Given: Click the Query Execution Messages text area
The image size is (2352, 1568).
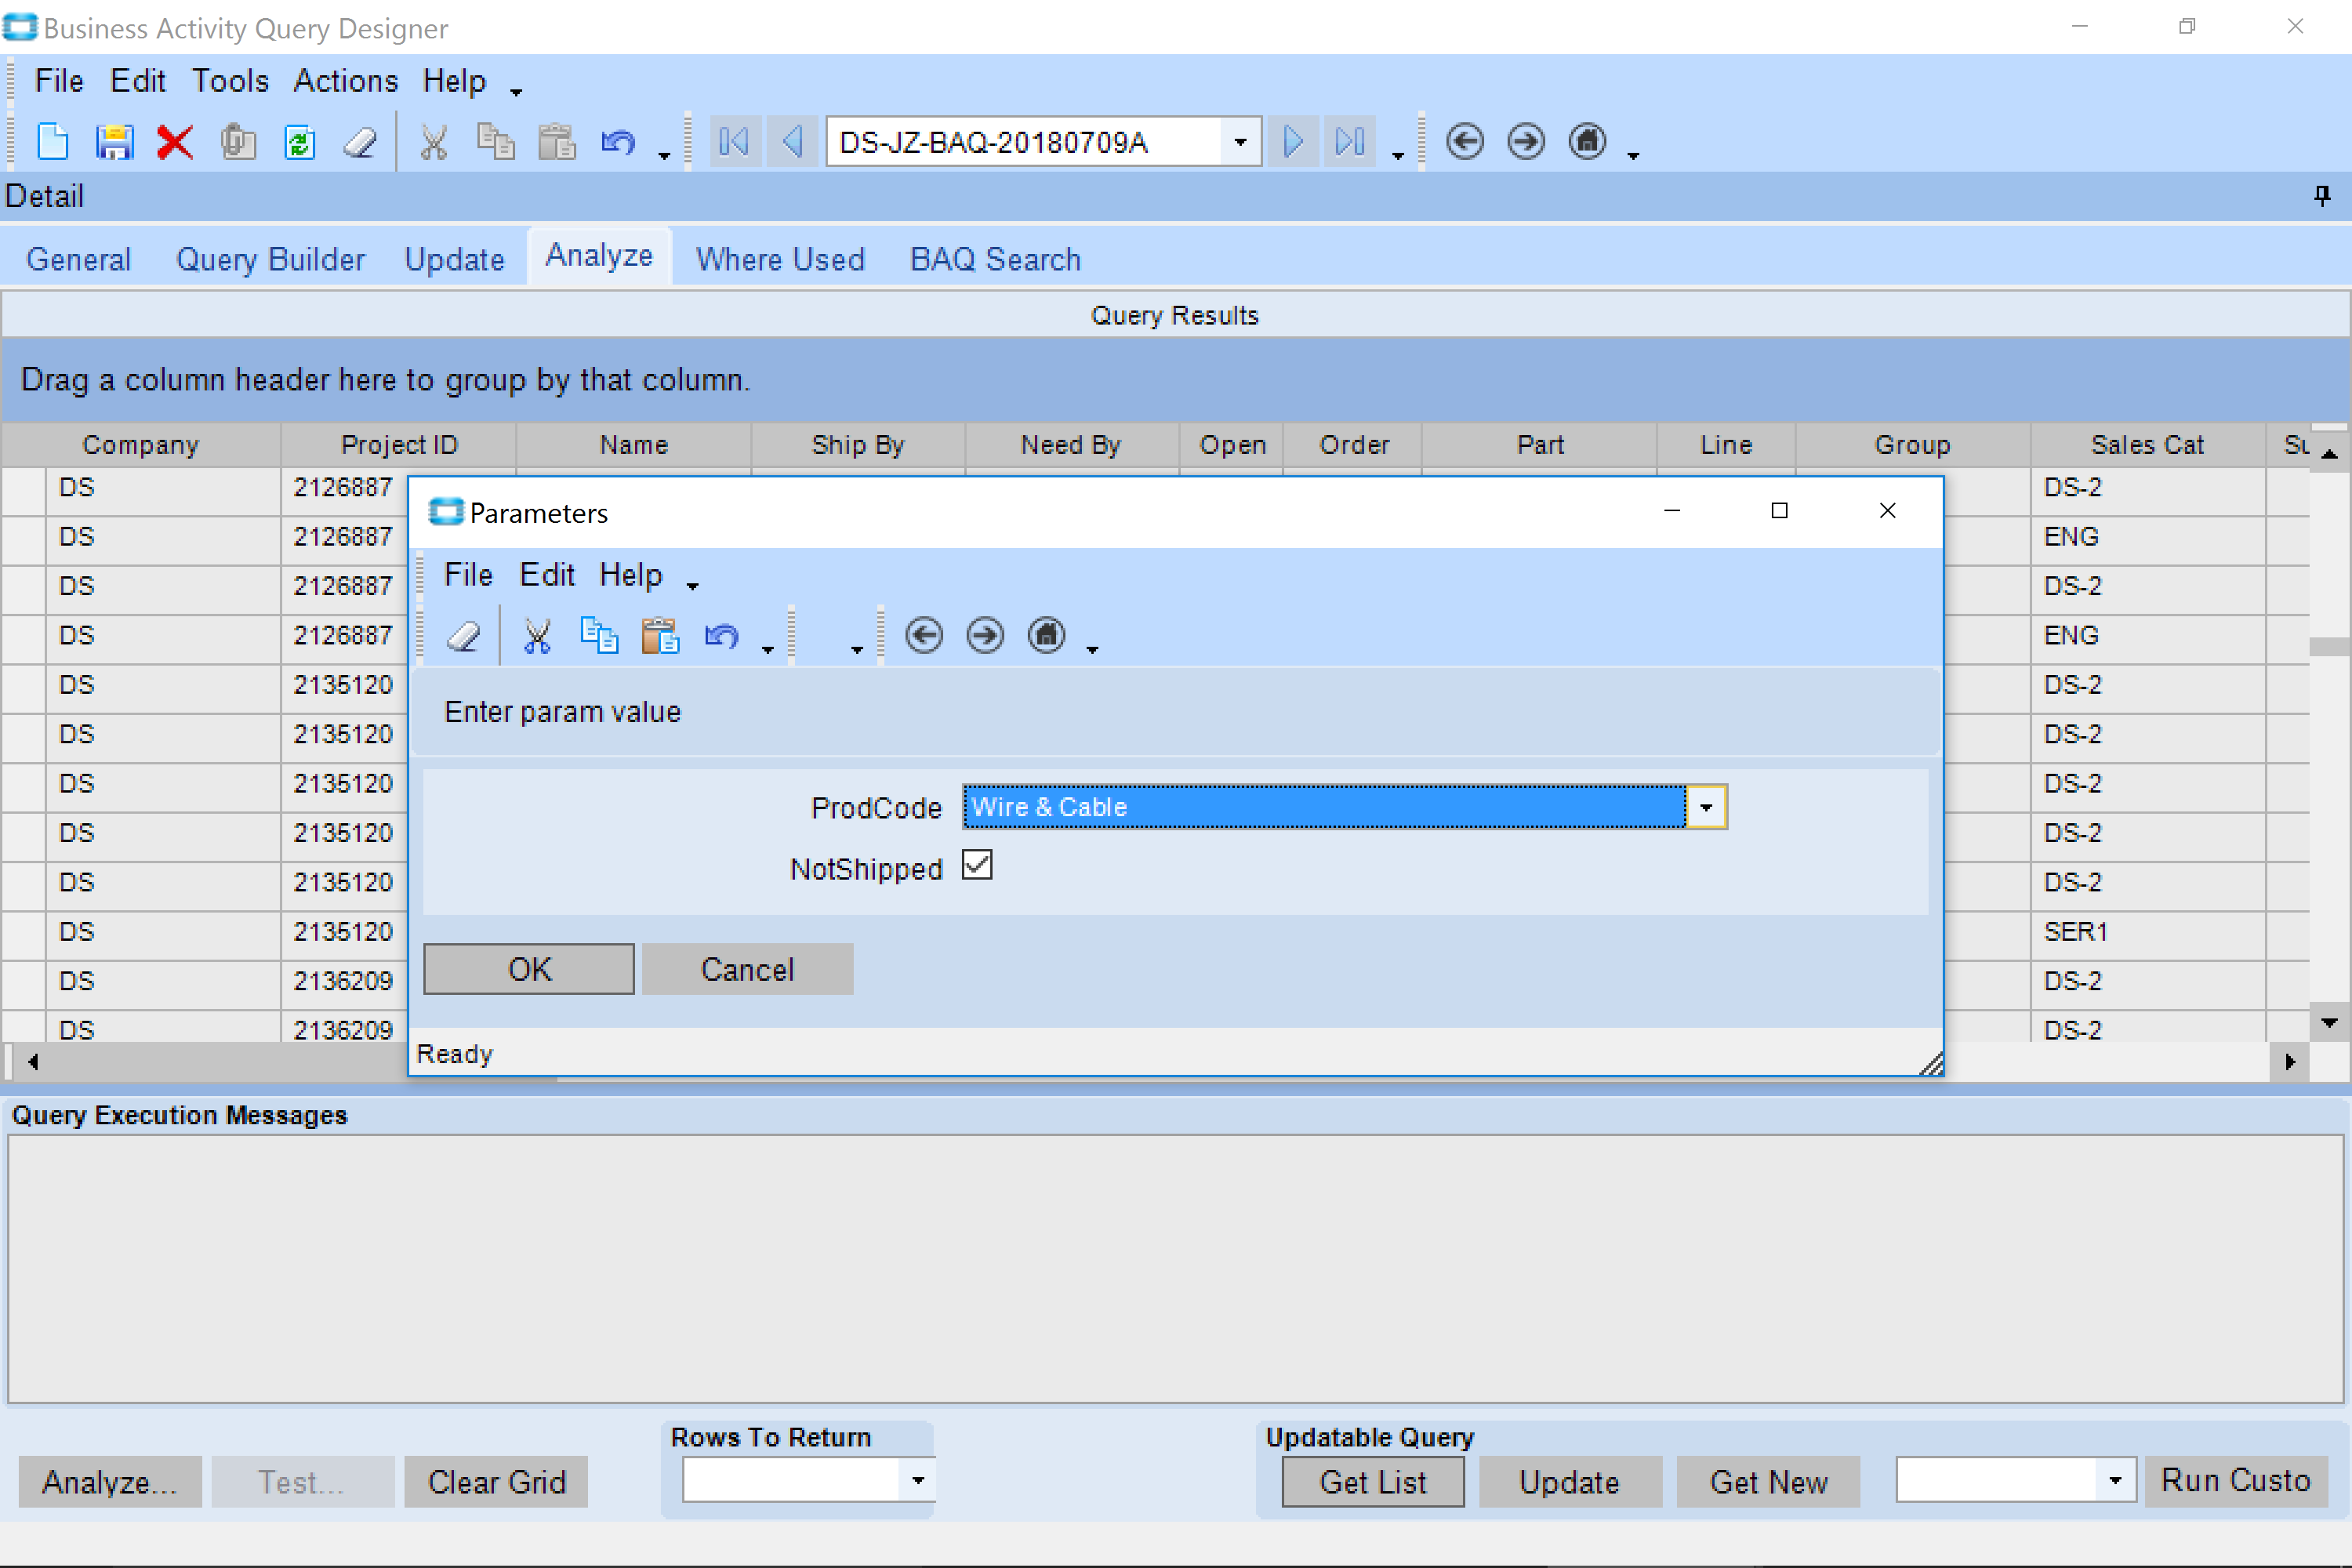Looking at the screenshot, I should (x=1175, y=1268).
